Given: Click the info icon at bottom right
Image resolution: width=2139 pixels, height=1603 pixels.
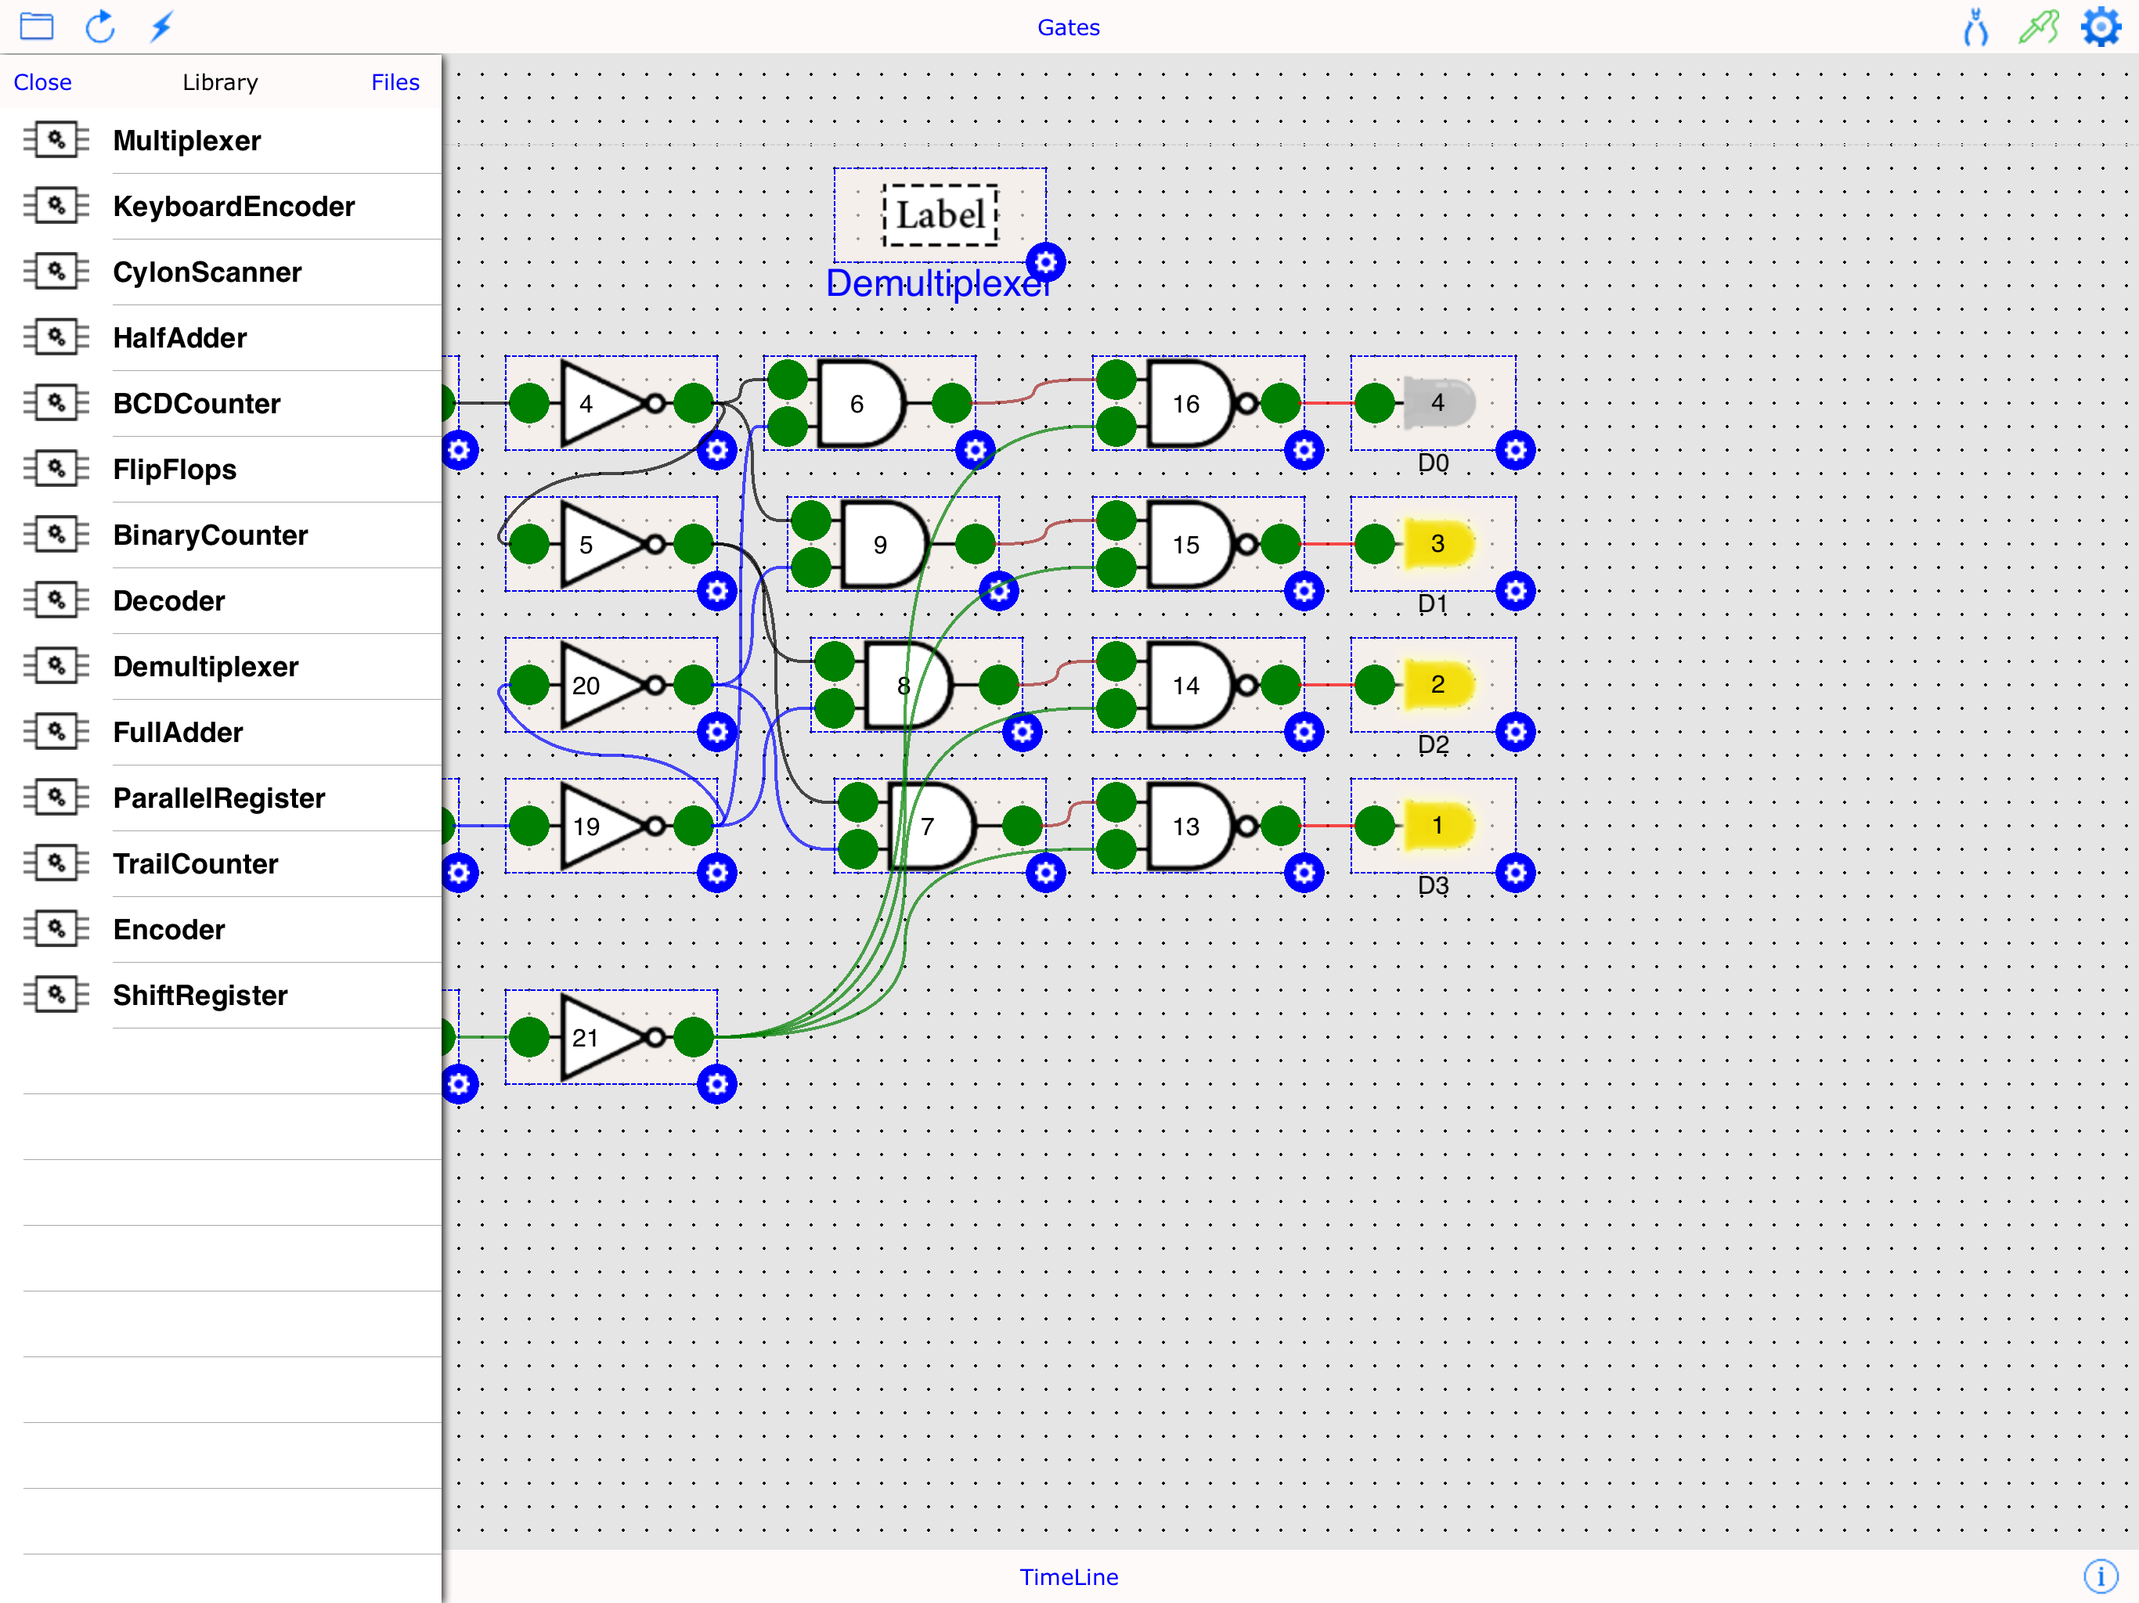Looking at the screenshot, I should (x=2101, y=1576).
